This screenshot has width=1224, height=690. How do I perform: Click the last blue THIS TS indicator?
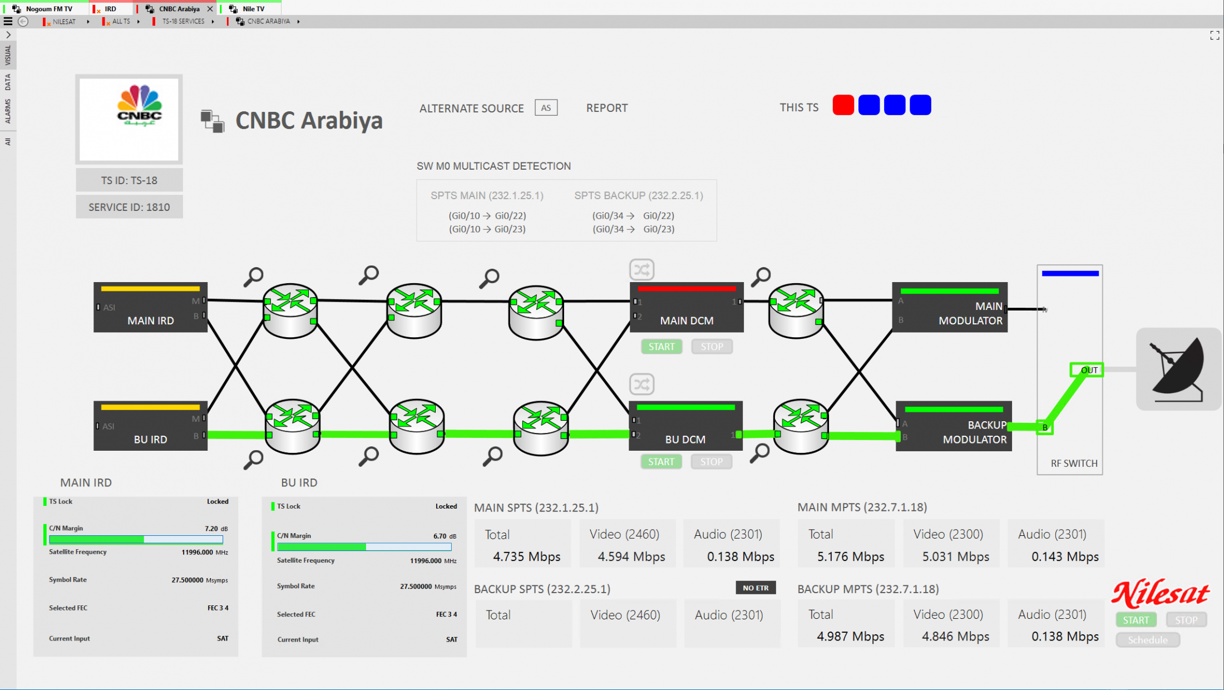coord(920,105)
